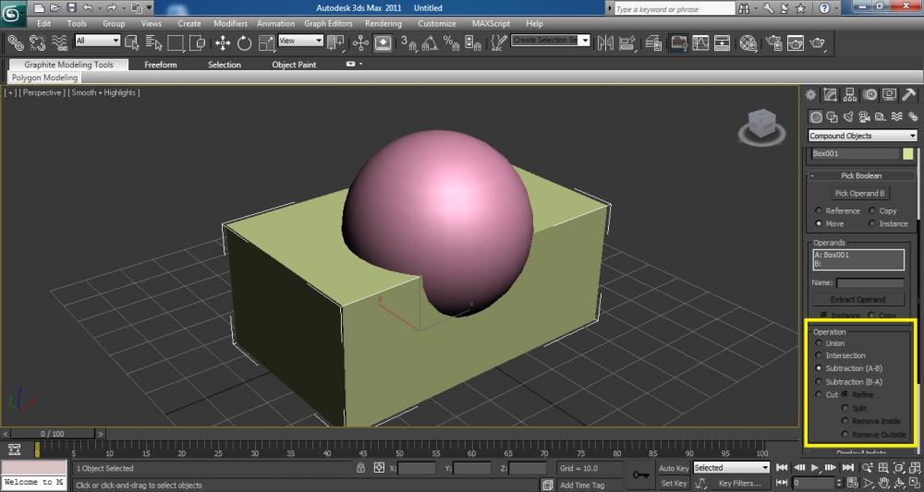This screenshot has width=924, height=492.
Task: Click the Select and Link chain icon
Action: pos(16,42)
